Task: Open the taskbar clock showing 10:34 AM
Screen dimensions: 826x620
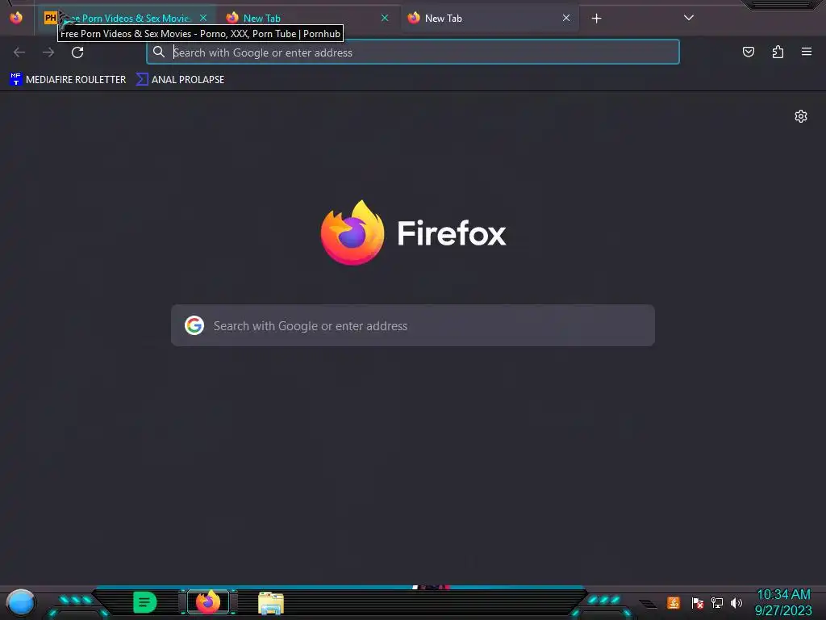Action: pyautogui.click(x=783, y=602)
